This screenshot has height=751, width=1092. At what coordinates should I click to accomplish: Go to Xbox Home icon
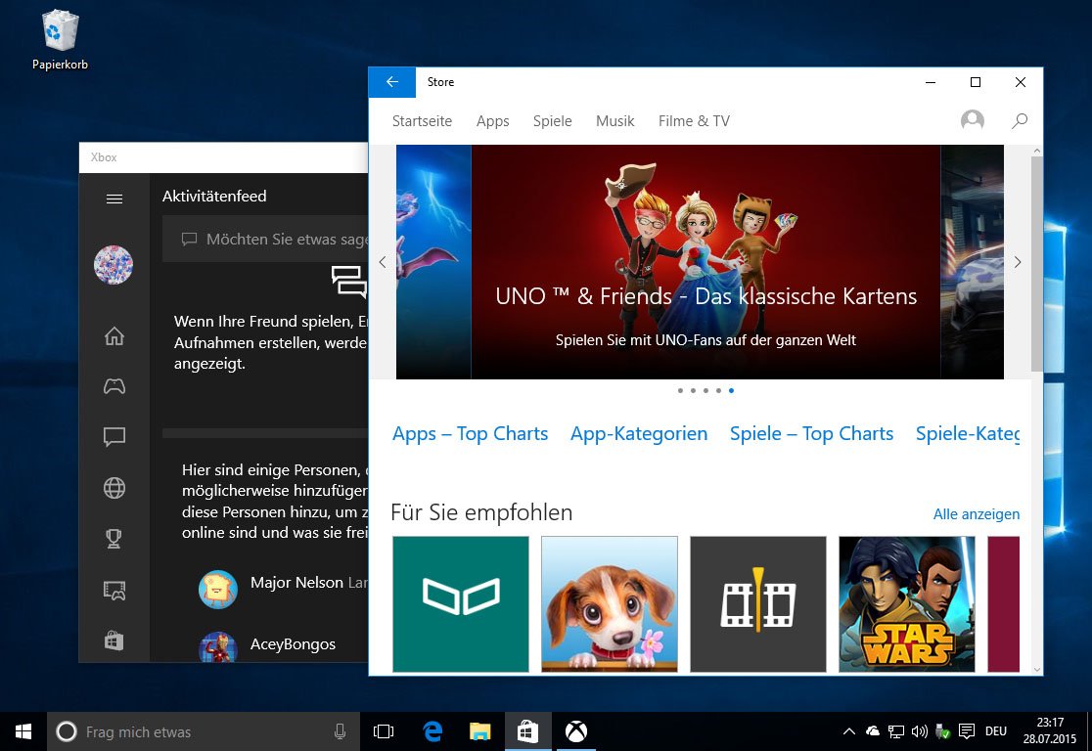114,336
